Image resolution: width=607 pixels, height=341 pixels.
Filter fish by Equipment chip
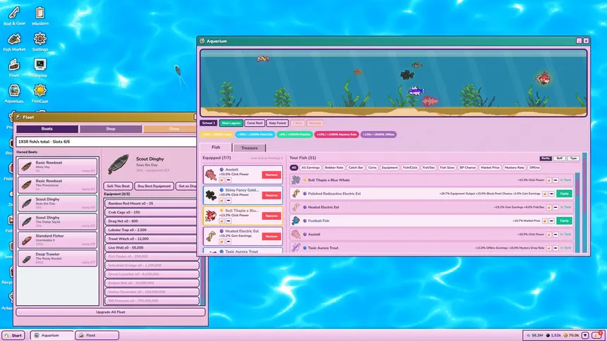(390, 168)
